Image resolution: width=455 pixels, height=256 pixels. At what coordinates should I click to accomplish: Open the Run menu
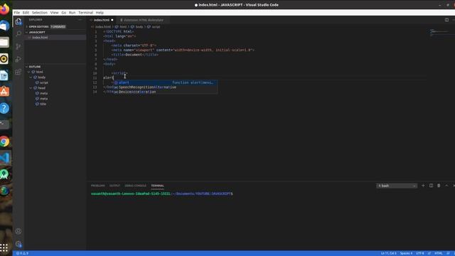pyautogui.click(x=72, y=13)
